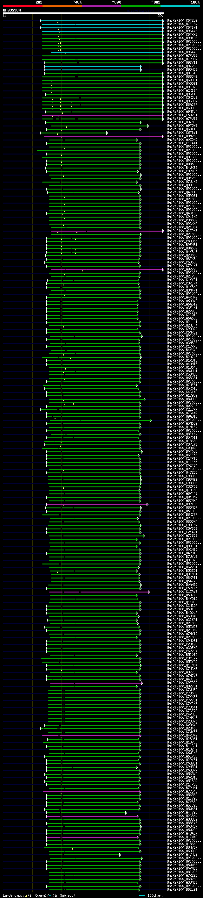Select the UniRef100_Q8L619 hit label
203x898 pixels.
(182, 73)
